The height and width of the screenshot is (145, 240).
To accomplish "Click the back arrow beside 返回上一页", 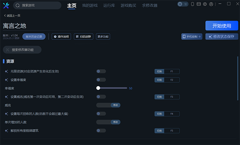I will (5, 16).
